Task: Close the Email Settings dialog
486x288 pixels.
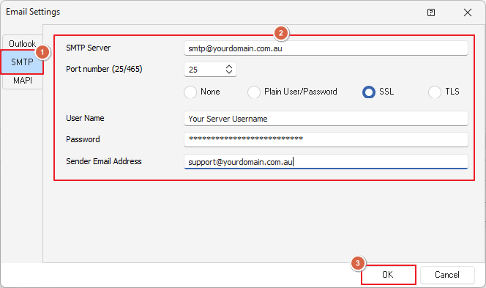Action: coord(468,12)
